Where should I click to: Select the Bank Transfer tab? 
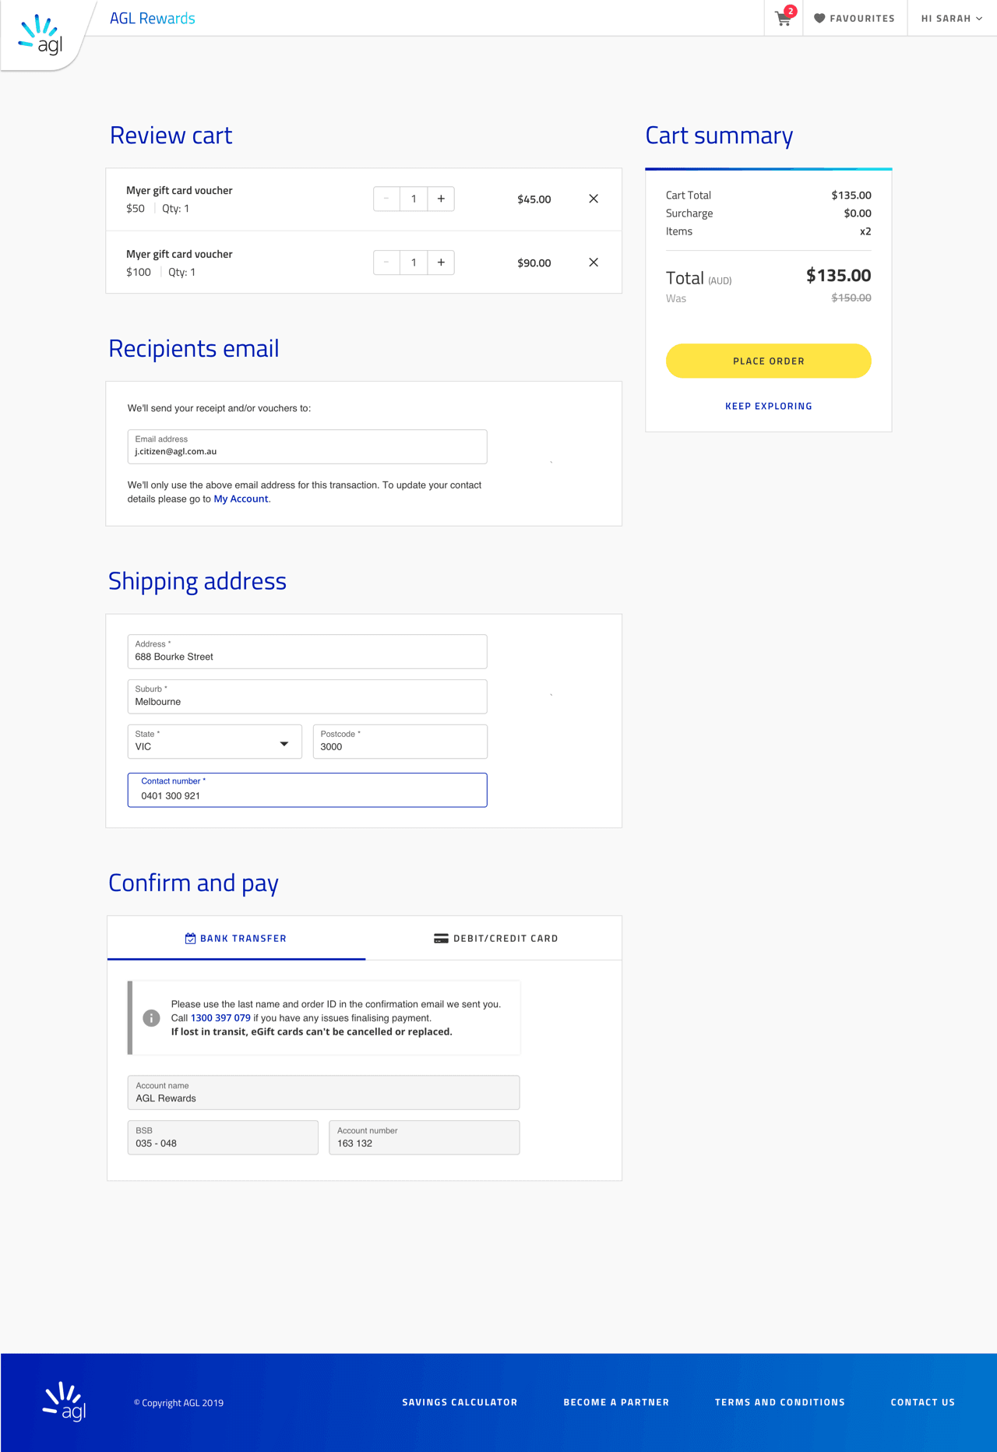click(236, 938)
